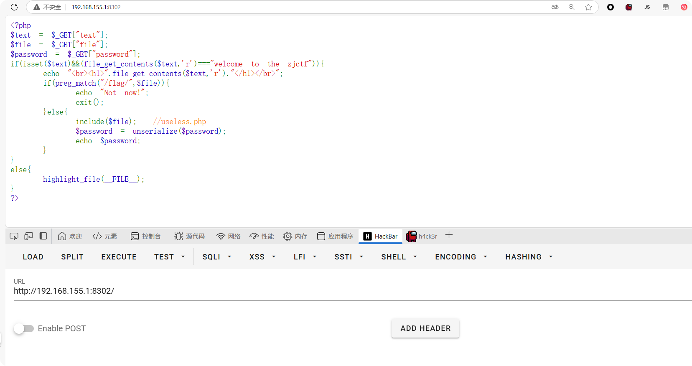Screen dimensions: 692x366
Task: Reload the page with the refresh icon
Action: pos(14,7)
